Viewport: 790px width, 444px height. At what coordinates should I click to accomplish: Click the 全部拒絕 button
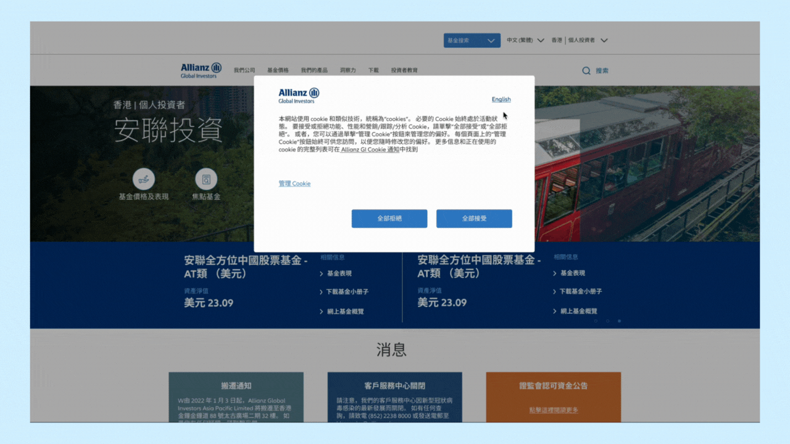tap(389, 218)
